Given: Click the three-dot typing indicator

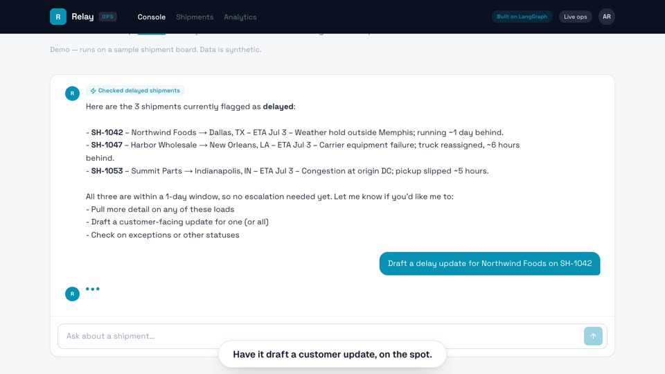Looking at the screenshot, I should [92, 289].
